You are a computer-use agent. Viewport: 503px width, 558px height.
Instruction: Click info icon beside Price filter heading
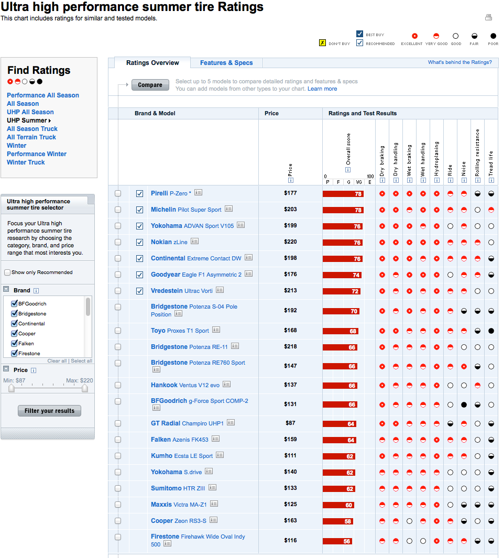34,370
